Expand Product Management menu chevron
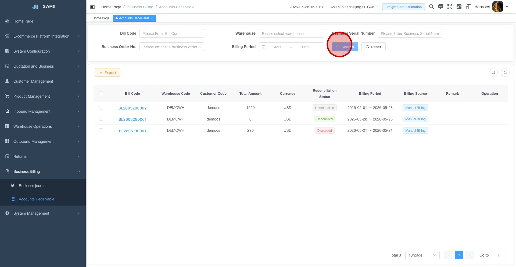The height and width of the screenshot is (267, 516). (x=79, y=96)
